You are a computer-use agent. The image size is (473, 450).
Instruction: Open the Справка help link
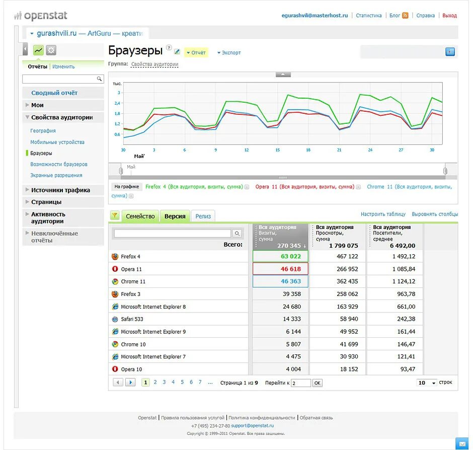point(426,16)
